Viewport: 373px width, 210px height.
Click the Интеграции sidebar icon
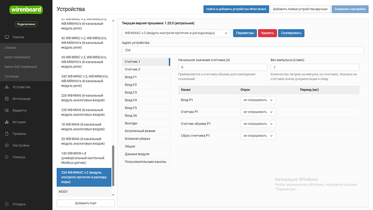pos(6,99)
